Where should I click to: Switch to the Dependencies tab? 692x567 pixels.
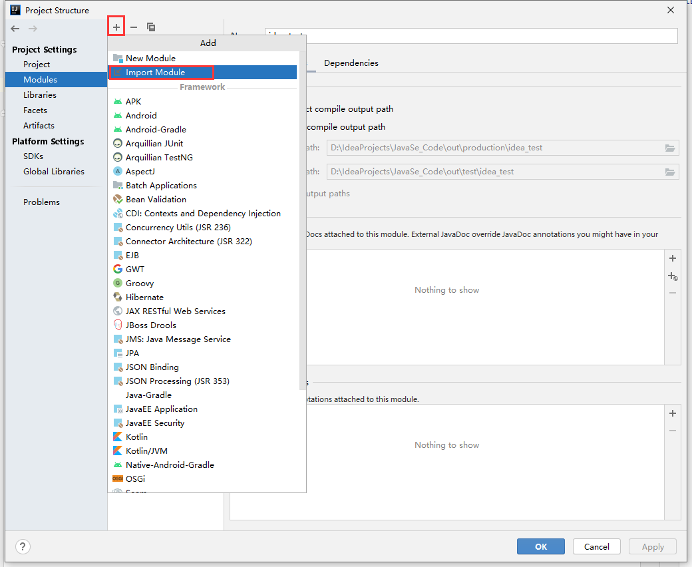pos(351,63)
